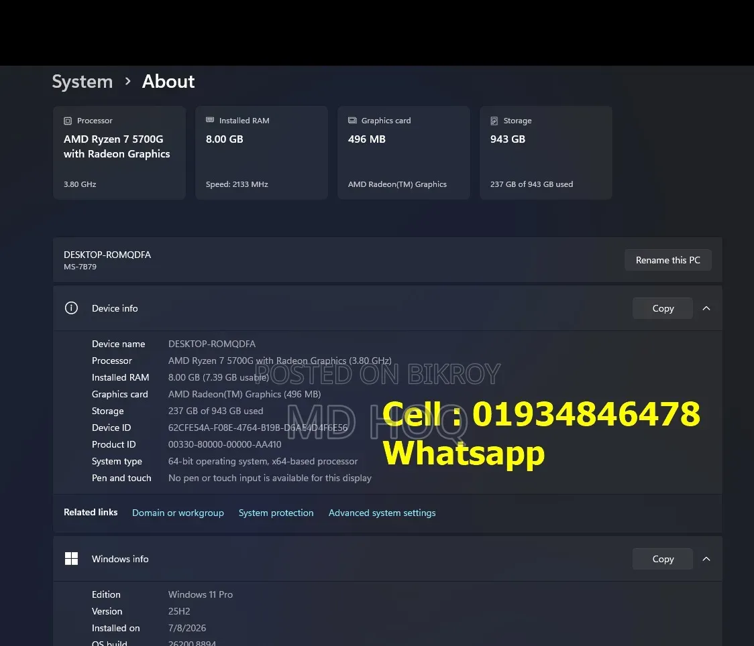Click the System type label

pyautogui.click(x=117, y=461)
